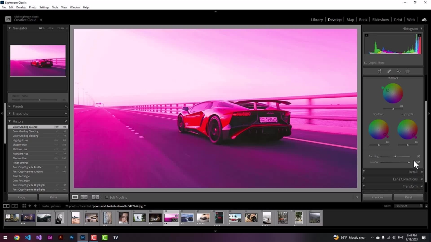This screenshot has width=431, height=242.
Task: Click the Blending slider handle
Action: [x=395, y=156]
